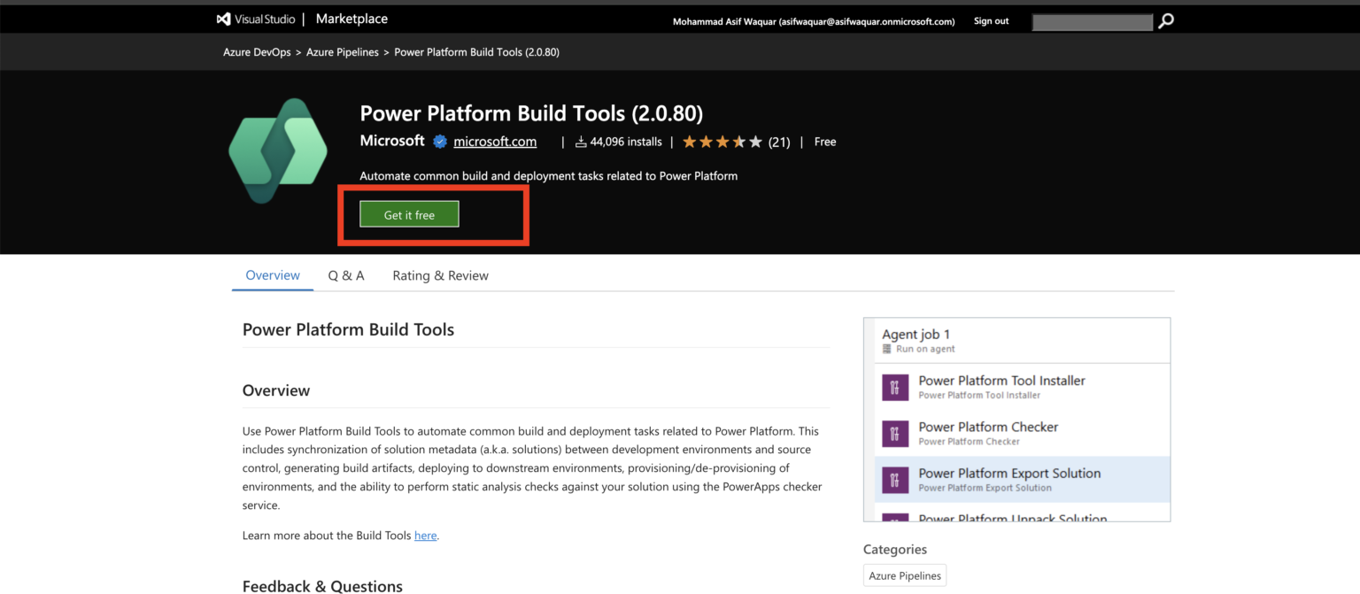Click the 'here' link to learn more
The width and height of the screenshot is (1360, 594).
click(x=425, y=535)
